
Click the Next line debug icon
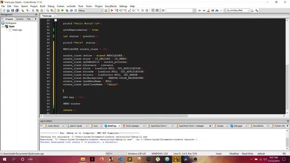pos(121,10)
